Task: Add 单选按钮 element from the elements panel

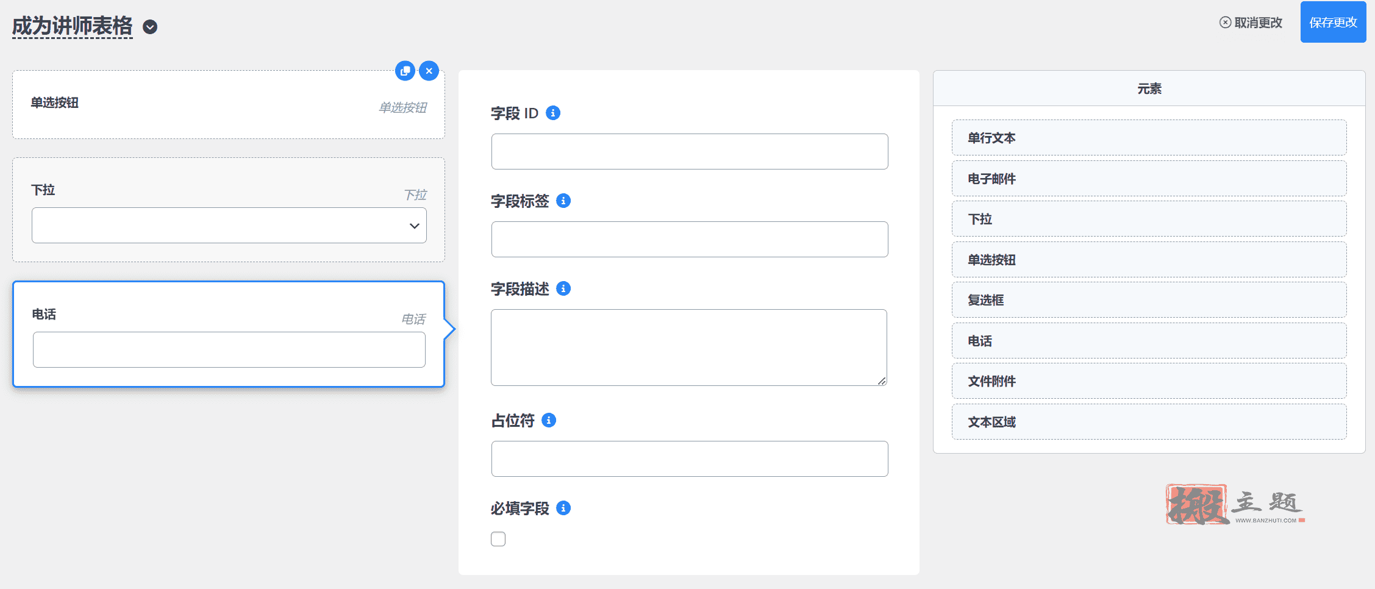Action: (1149, 260)
